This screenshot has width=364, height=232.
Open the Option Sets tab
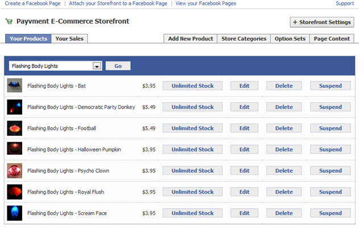click(290, 39)
